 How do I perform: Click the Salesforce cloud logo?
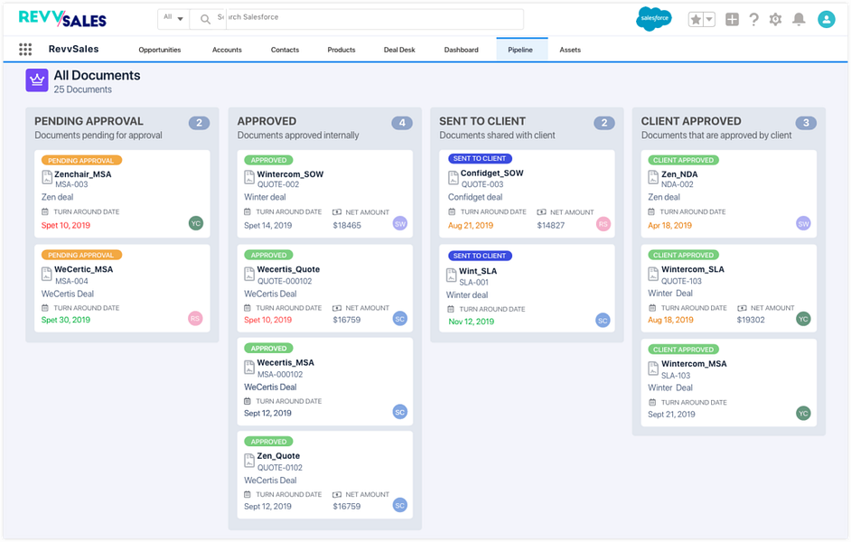(654, 18)
